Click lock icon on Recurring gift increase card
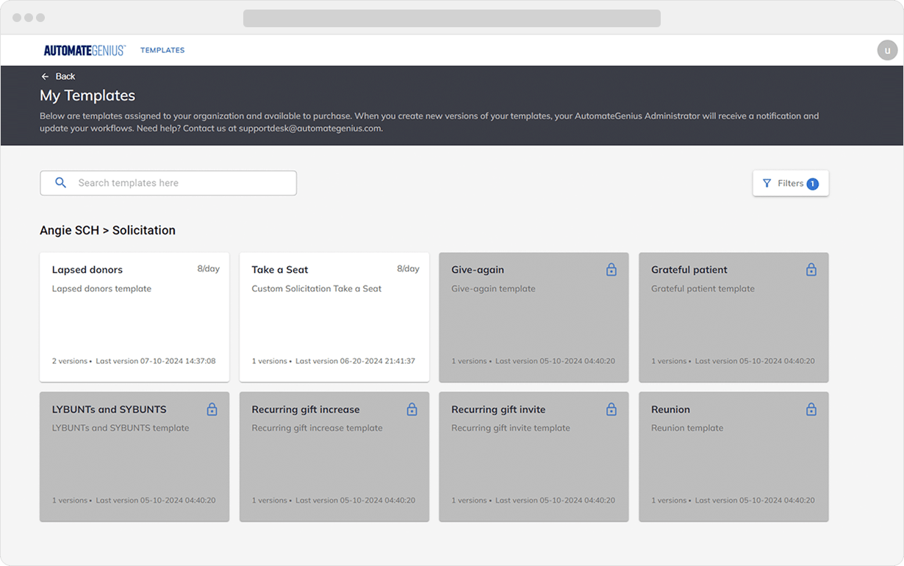 coord(412,409)
